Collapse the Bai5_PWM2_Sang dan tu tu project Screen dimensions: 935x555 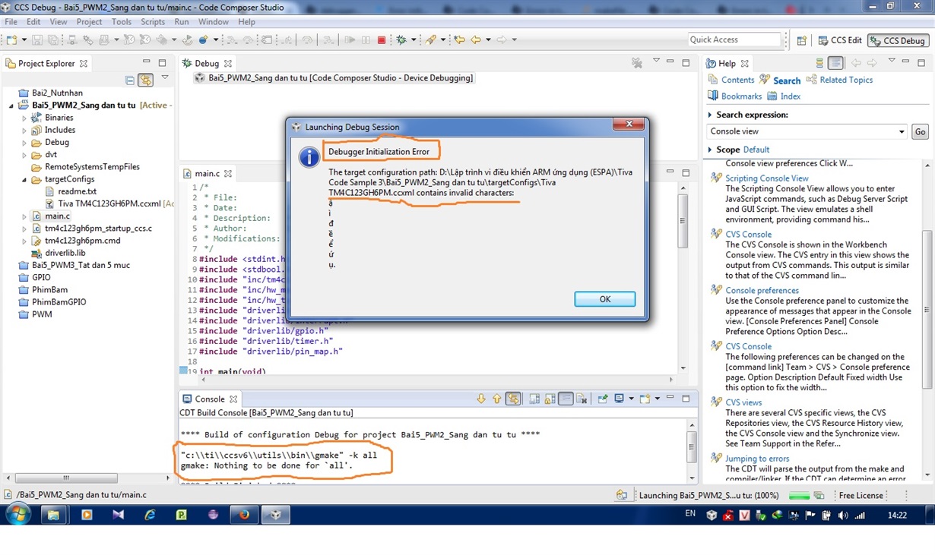click(x=11, y=106)
